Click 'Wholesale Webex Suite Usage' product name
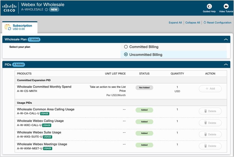The height and width of the screenshot is (157, 234). tap(39, 132)
